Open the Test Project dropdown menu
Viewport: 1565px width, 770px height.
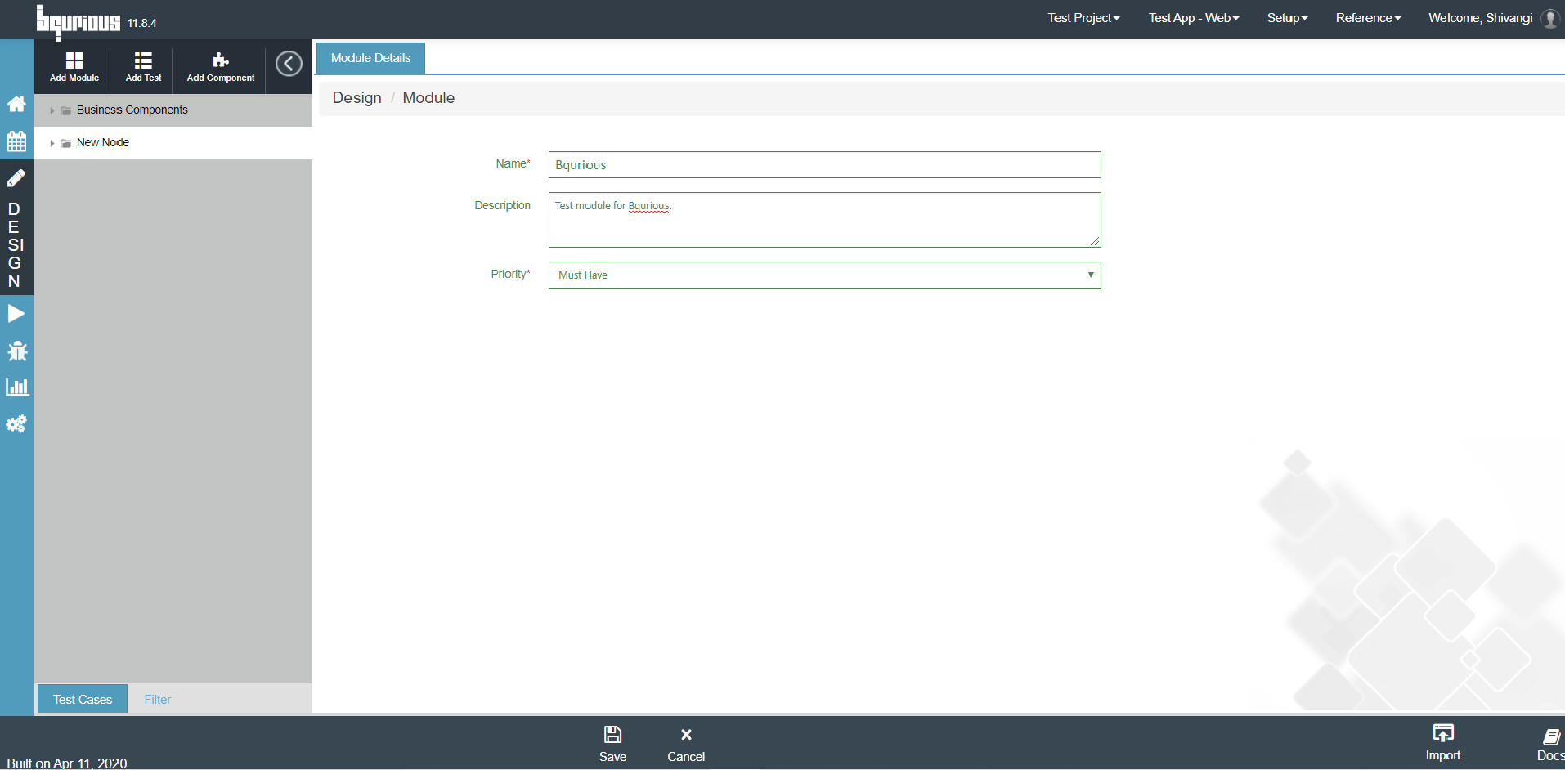1083,18
